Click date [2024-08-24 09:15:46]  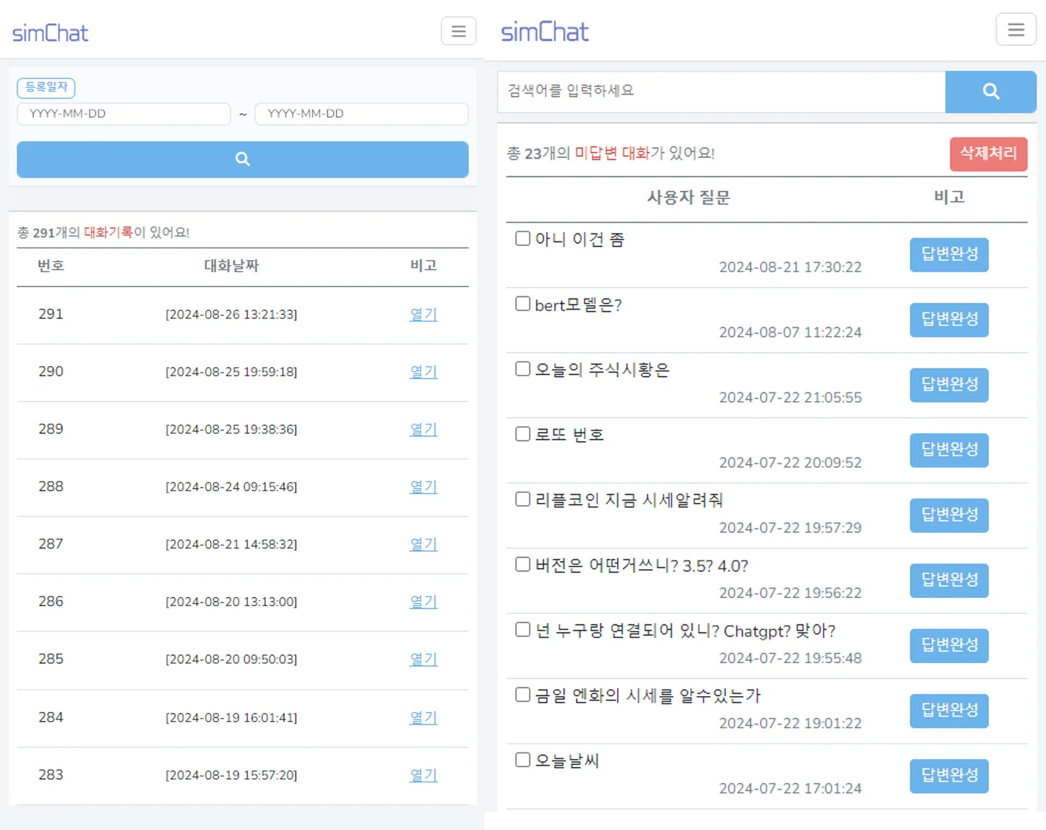tap(231, 487)
